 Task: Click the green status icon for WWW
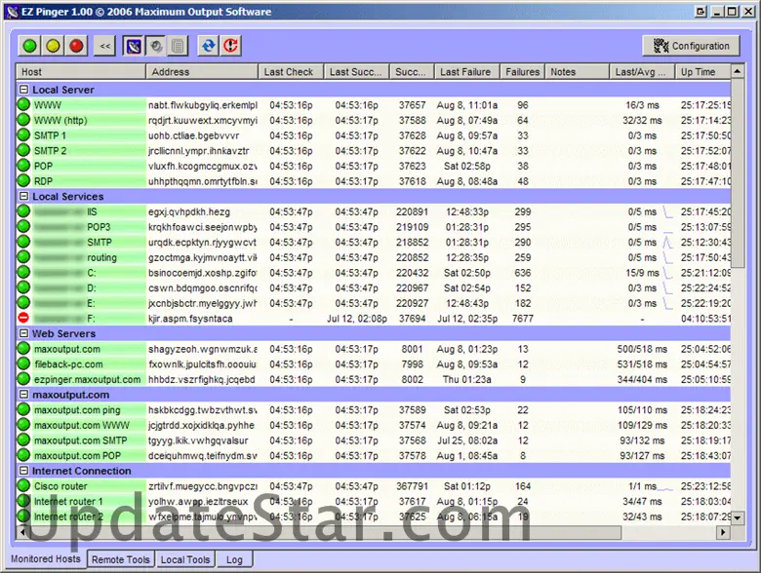click(x=23, y=104)
